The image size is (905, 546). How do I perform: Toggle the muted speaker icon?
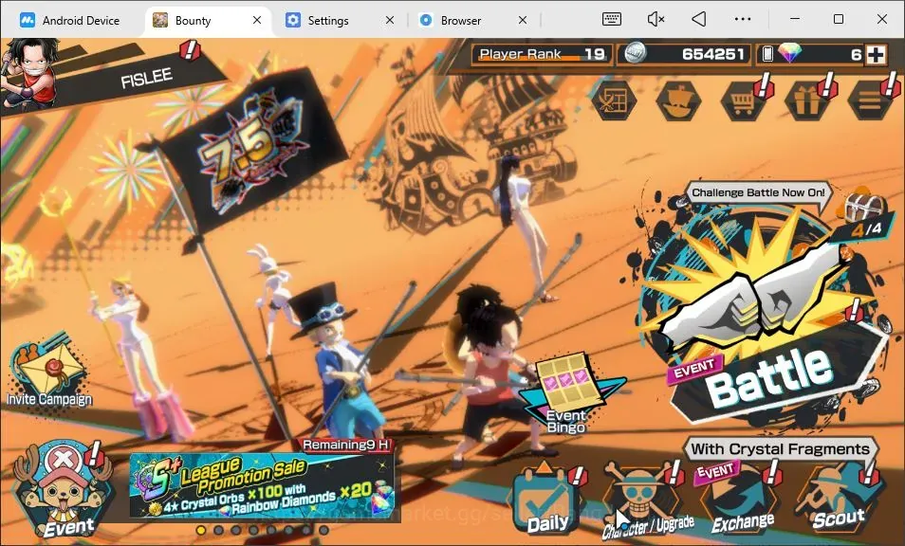point(656,19)
